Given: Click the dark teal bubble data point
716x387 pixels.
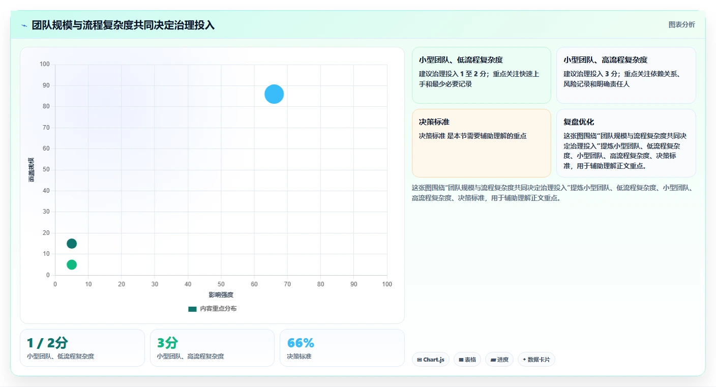Looking at the screenshot, I should pos(72,244).
